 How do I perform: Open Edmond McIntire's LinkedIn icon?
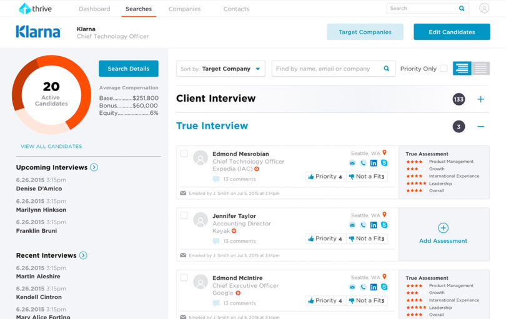(374, 287)
